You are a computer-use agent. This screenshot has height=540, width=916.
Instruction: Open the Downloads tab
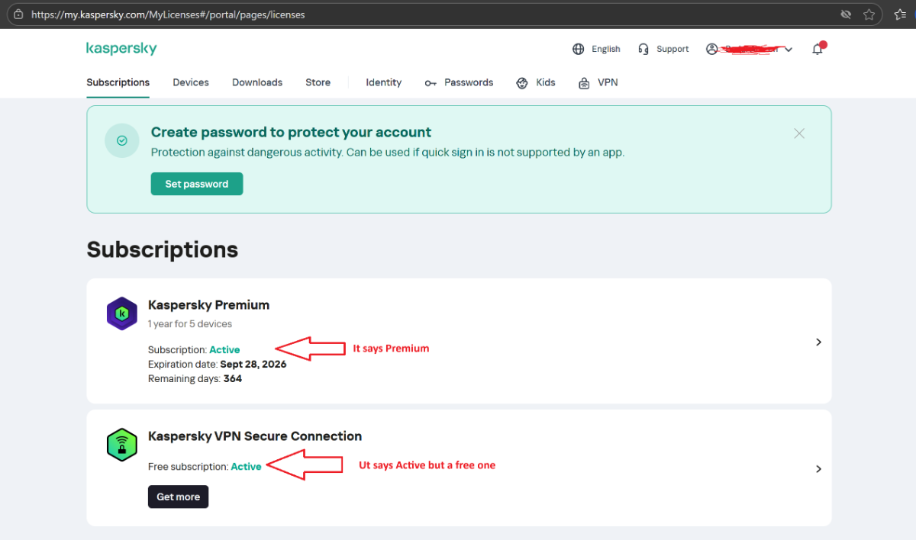coord(257,82)
